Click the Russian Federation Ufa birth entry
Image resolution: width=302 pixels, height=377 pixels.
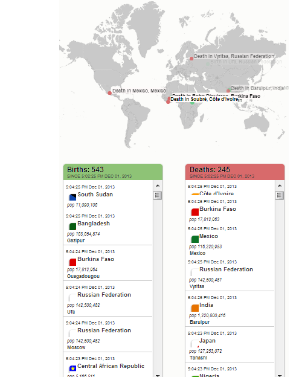pos(108,298)
